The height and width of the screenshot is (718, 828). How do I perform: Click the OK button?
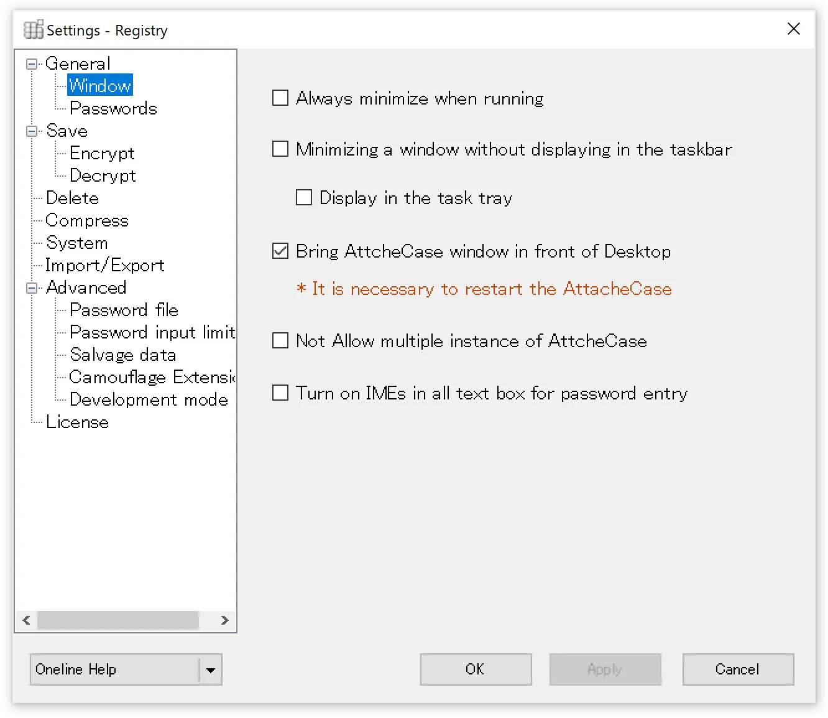tap(476, 669)
